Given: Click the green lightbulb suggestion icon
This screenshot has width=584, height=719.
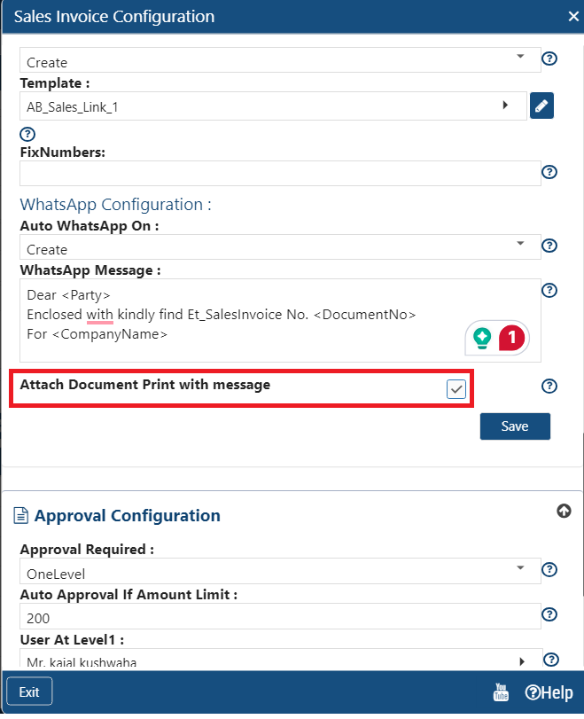Looking at the screenshot, I should [482, 339].
